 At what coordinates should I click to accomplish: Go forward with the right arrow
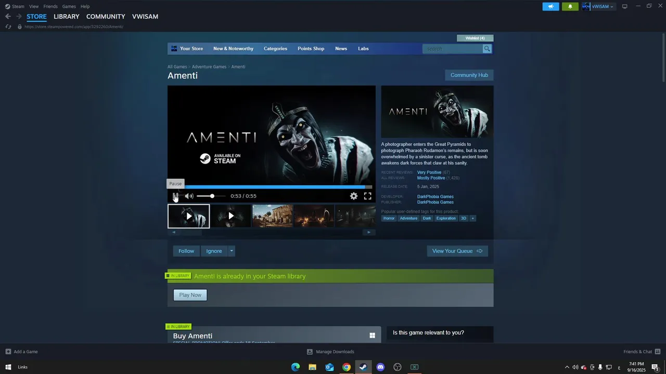coord(19,17)
